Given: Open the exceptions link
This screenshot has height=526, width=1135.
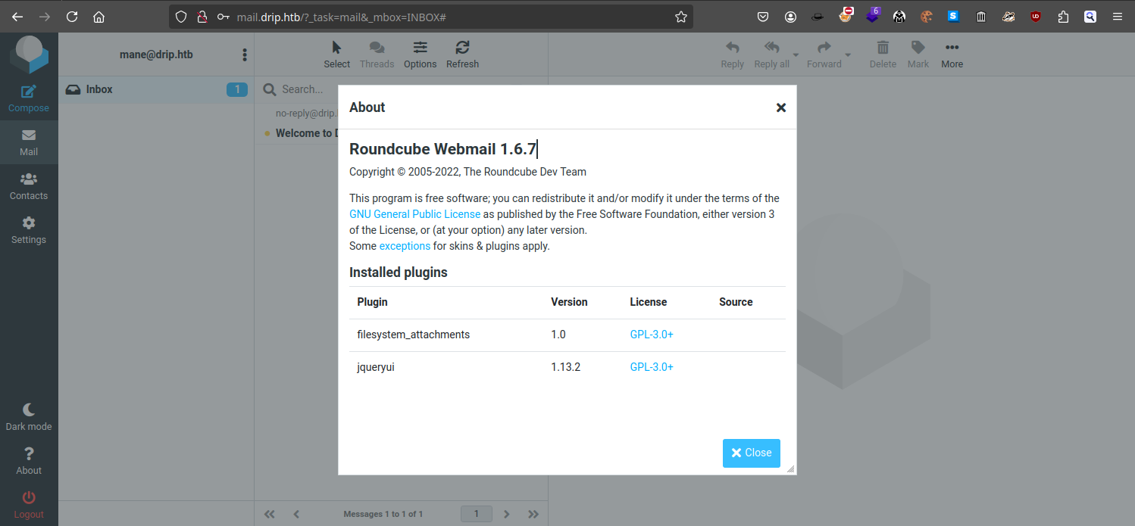Looking at the screenshot, I should pyautogui.click(x=405, y=246).
